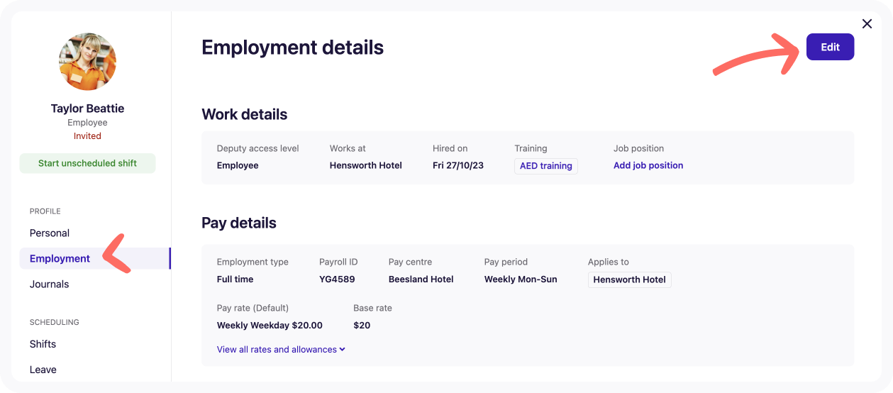Click the Add job position link
The height and width of the screenshot is (393, 893).
point(648,165)
